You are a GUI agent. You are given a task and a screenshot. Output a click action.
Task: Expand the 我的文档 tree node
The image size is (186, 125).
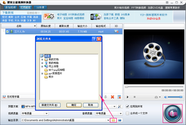click(42, 60)
